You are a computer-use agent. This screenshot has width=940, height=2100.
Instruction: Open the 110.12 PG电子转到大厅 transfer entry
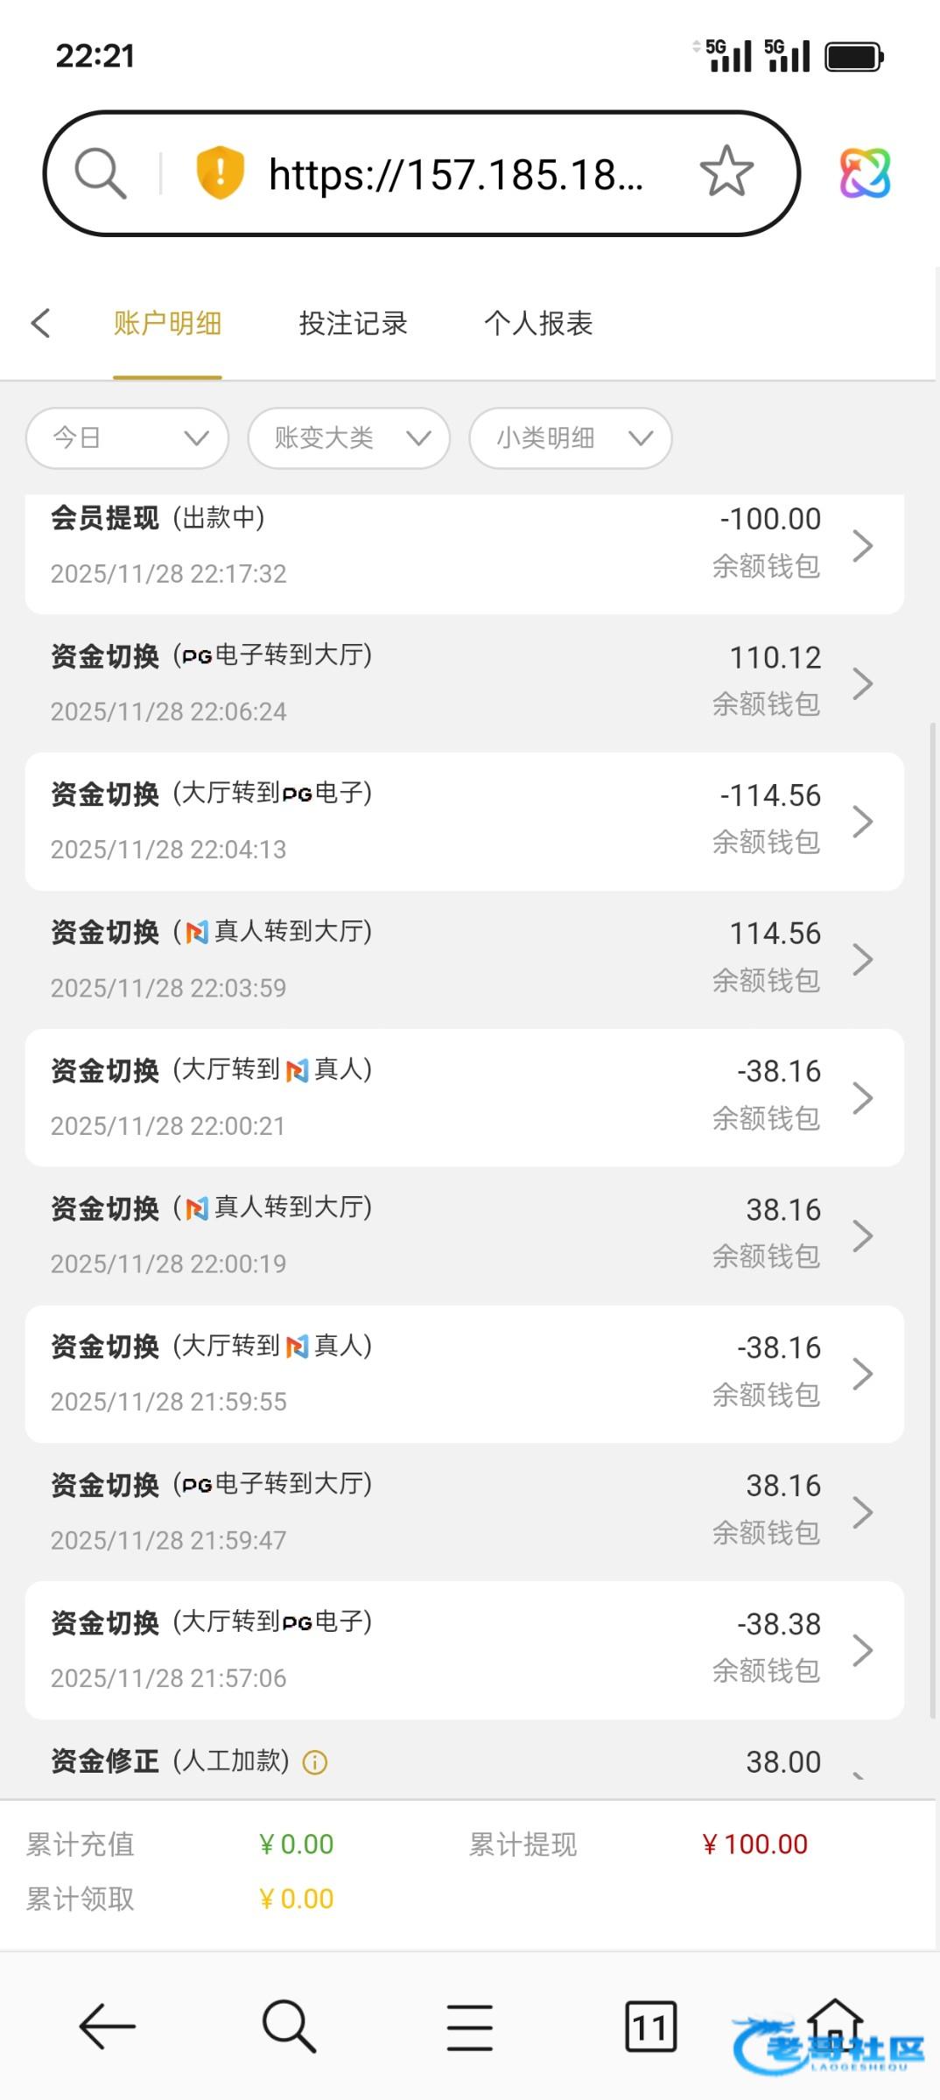pyautogui.click(x=464, y=683)
